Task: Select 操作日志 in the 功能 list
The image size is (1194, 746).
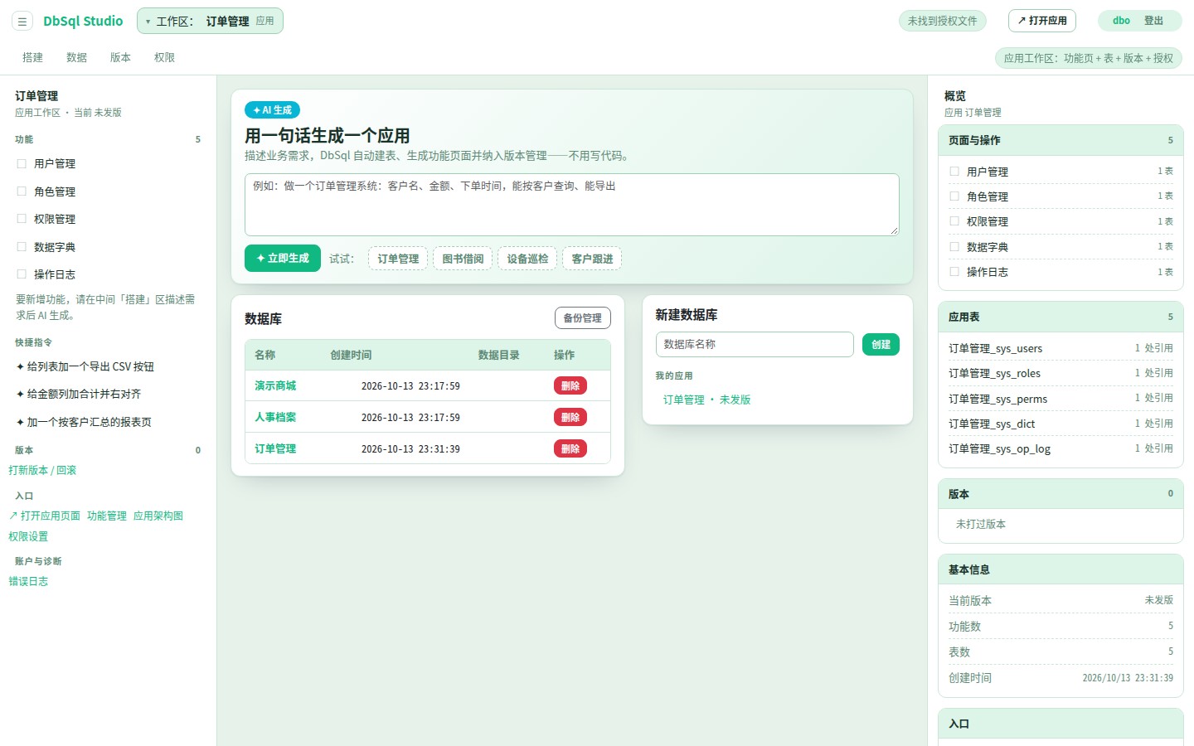Action: [x=109, y=274]
